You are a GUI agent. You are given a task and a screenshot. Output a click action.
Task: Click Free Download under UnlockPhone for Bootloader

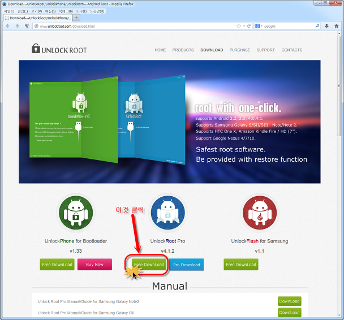pos(57,265)
